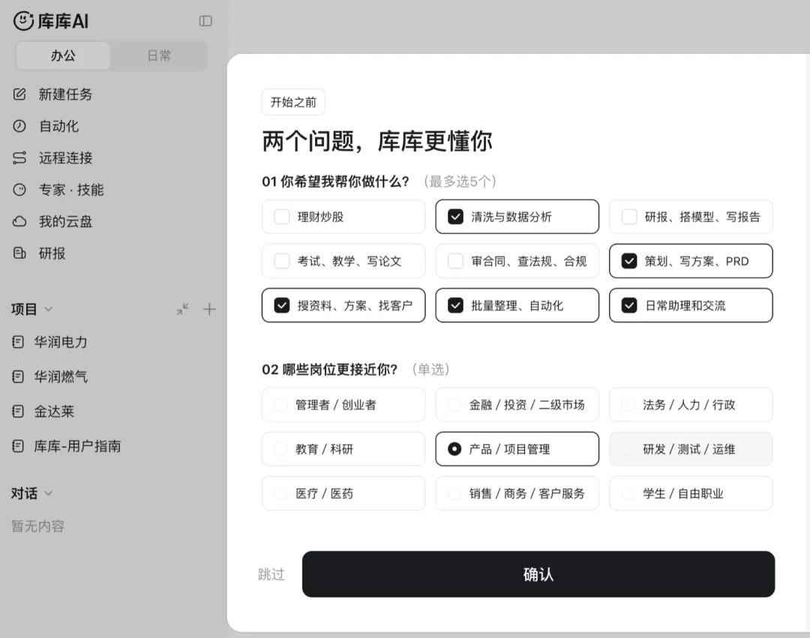Click the 库库AI smiley logo icon
This screenshot has height=638, width=810.
pyautogui.click(x=23, y=21)
